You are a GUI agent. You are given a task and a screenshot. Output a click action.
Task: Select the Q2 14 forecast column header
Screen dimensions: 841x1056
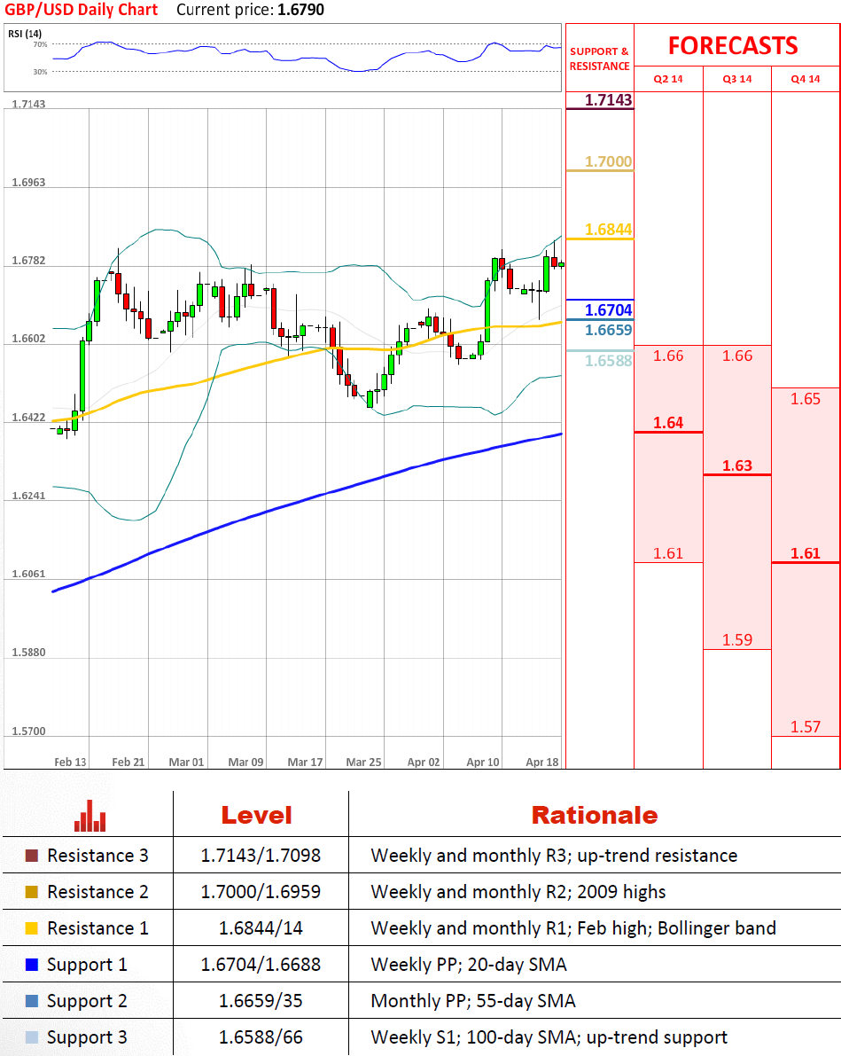pyautogui.click(x=668, y=79)
